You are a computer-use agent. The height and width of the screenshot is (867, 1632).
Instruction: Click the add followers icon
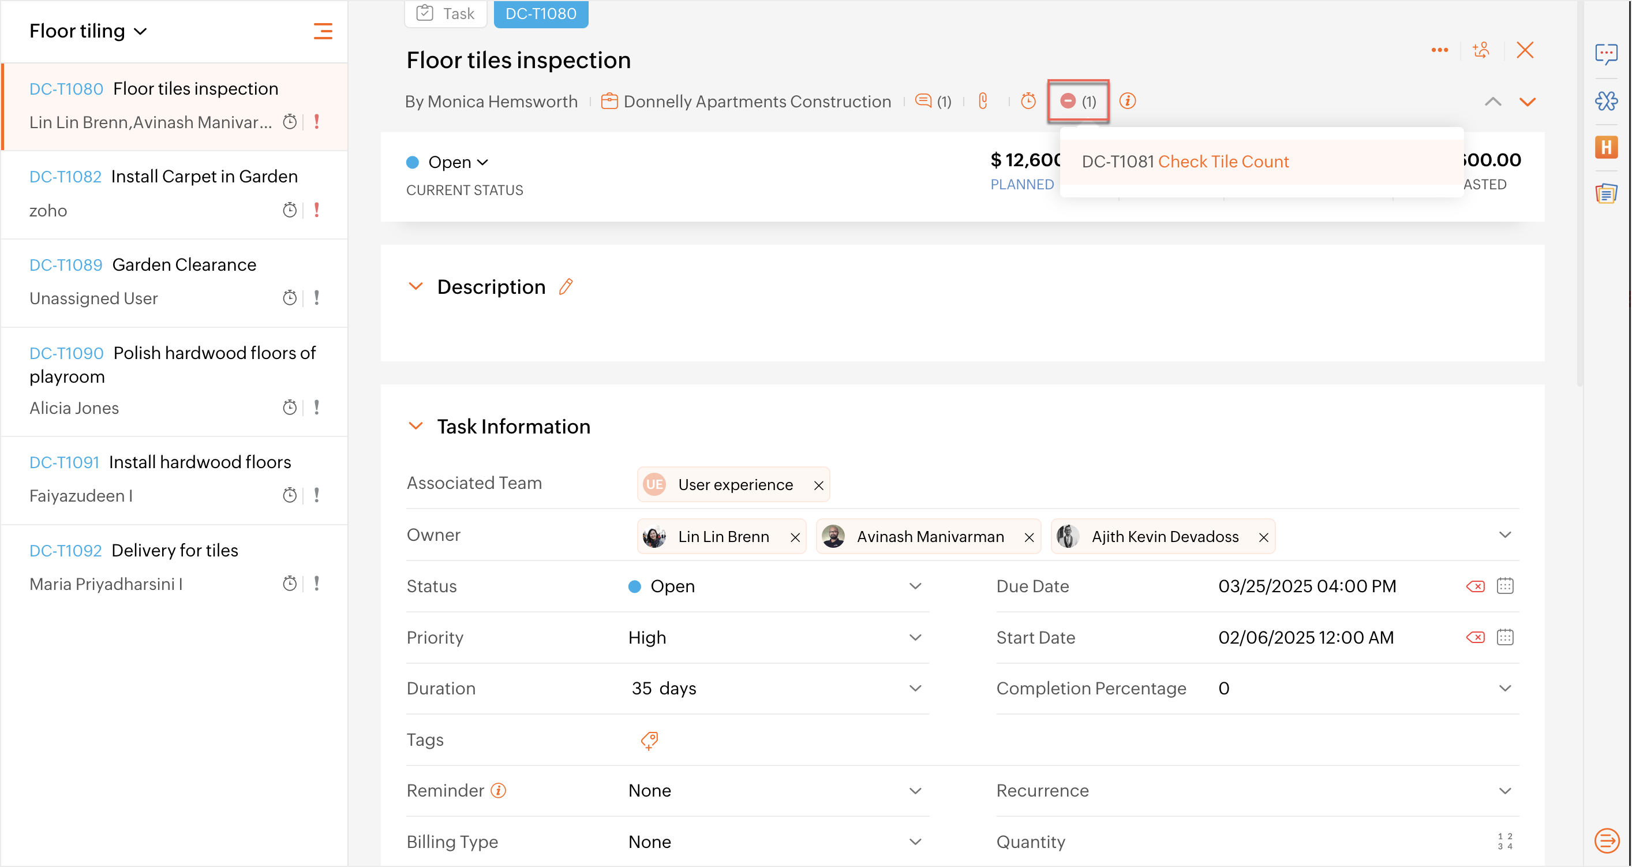click(x=1481, y=50)
